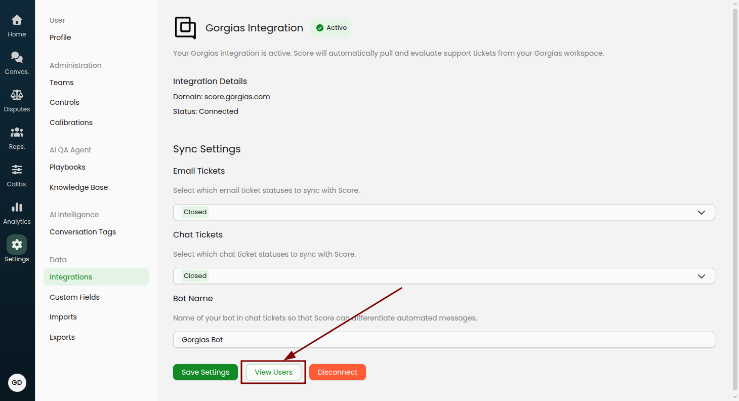Click the Bot Name text field

(x=443, y=340)
